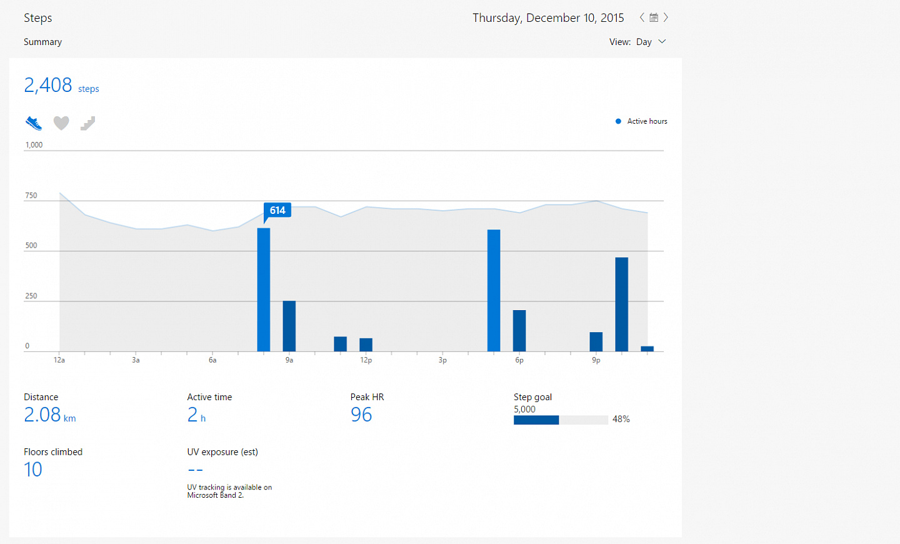Viewport: 900px width, 544px height.
Task: Switch to the heart rate icon view
Action: [61, 123]
